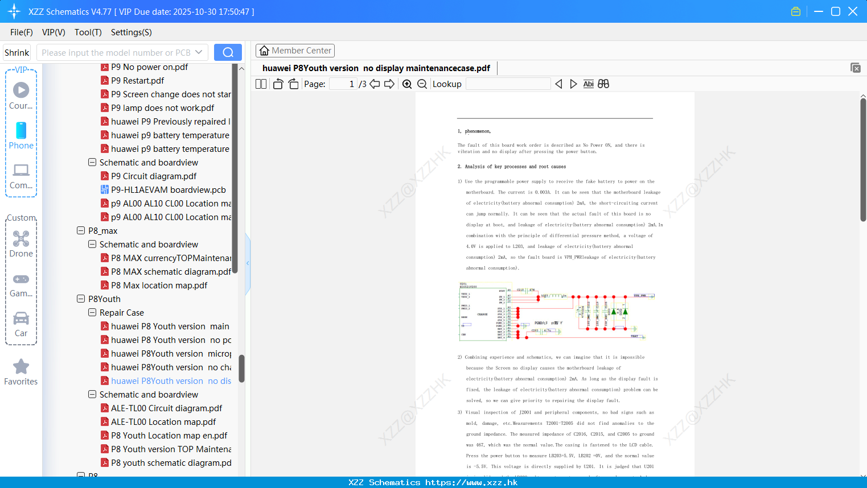This screenshot has width=867, height=488.
Task: Collapse P9 Schematic and boardview folder
Action: coord(92,163)
